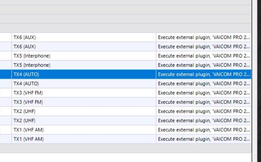Click the action cell of upper TX2 (UHF)

pyautogui.click(x=204, y=111)
